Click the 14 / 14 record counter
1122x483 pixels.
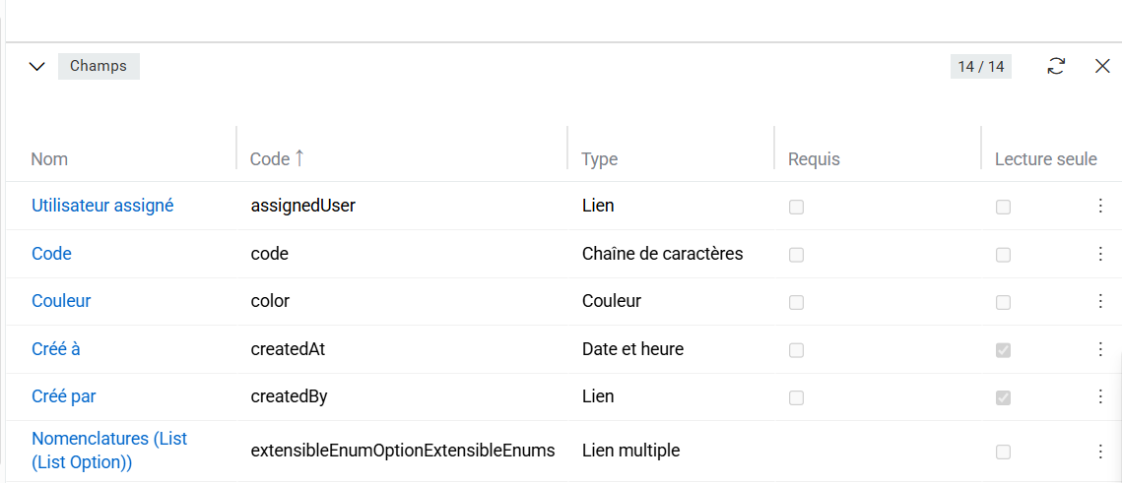980,67
